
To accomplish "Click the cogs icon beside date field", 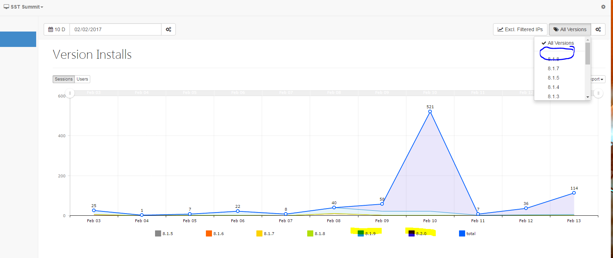I will [x=168, y=29].
